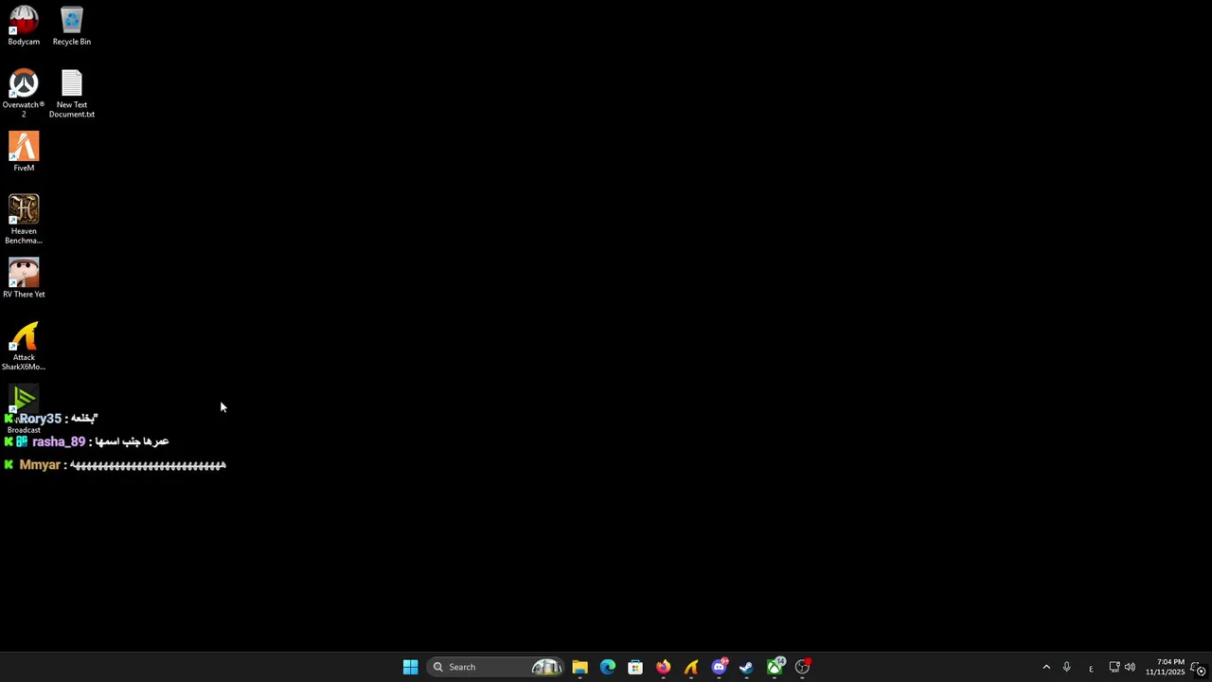This screenshot has width=1212, height=682.
Task: Open OBS Studio from the taskbar
Action: pos(802,667)
